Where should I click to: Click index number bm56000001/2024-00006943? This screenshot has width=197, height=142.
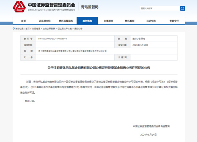click(x=52, y=39)
